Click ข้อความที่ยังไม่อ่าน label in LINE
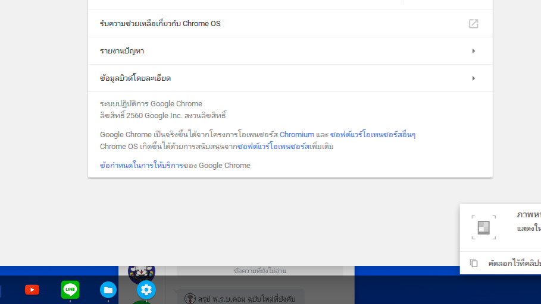This screenshot has height=304, width=541. point(260,271)
